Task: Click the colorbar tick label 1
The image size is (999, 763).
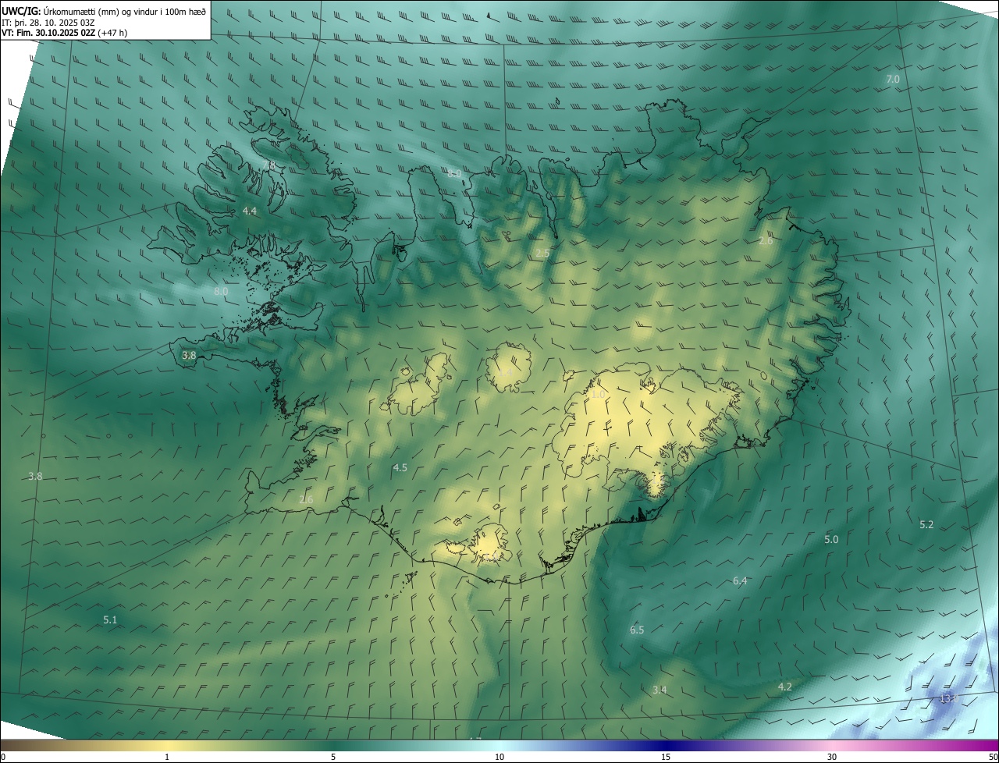Action: tap(167, 757)
